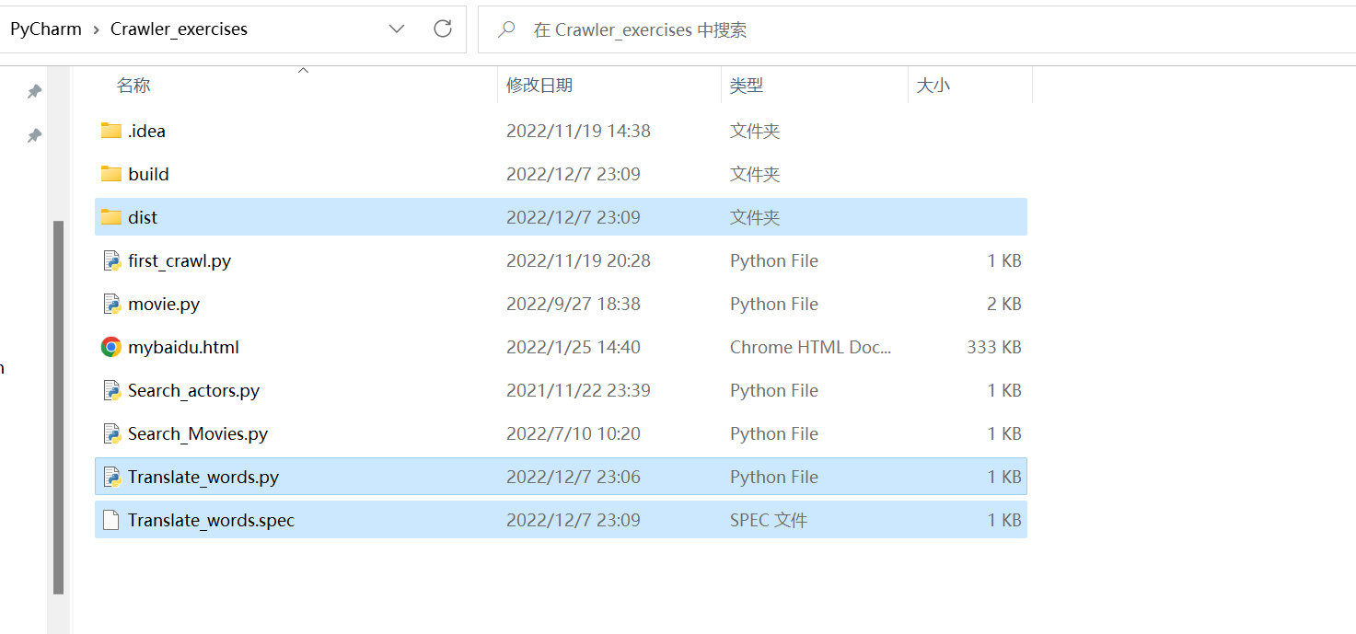
Task: Click the refresh button in address bar
Action: (x=443, y=29)
